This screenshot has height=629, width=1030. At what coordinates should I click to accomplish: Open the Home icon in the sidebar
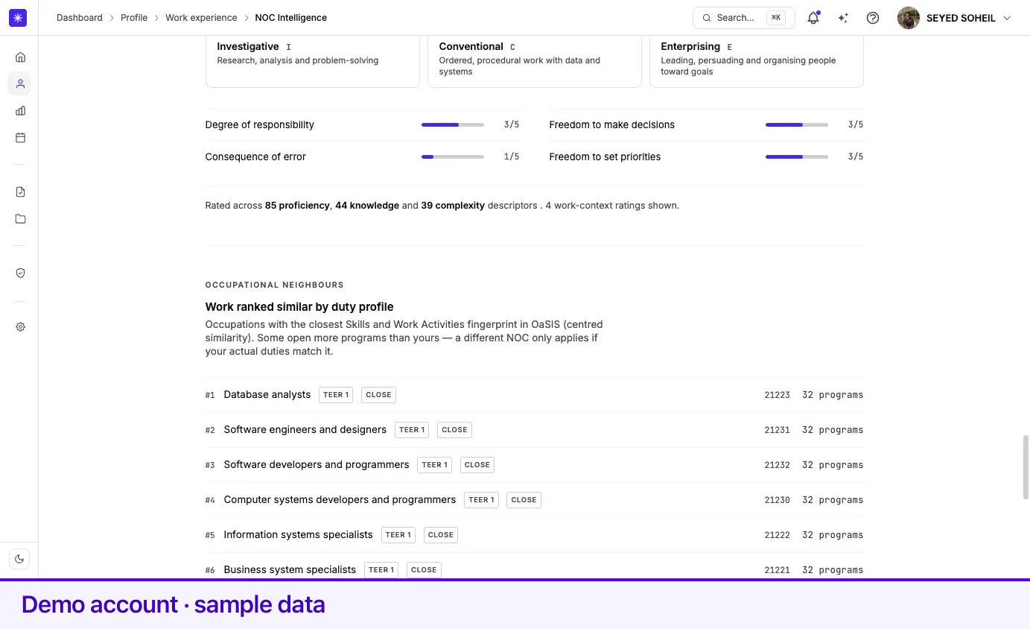20,57
